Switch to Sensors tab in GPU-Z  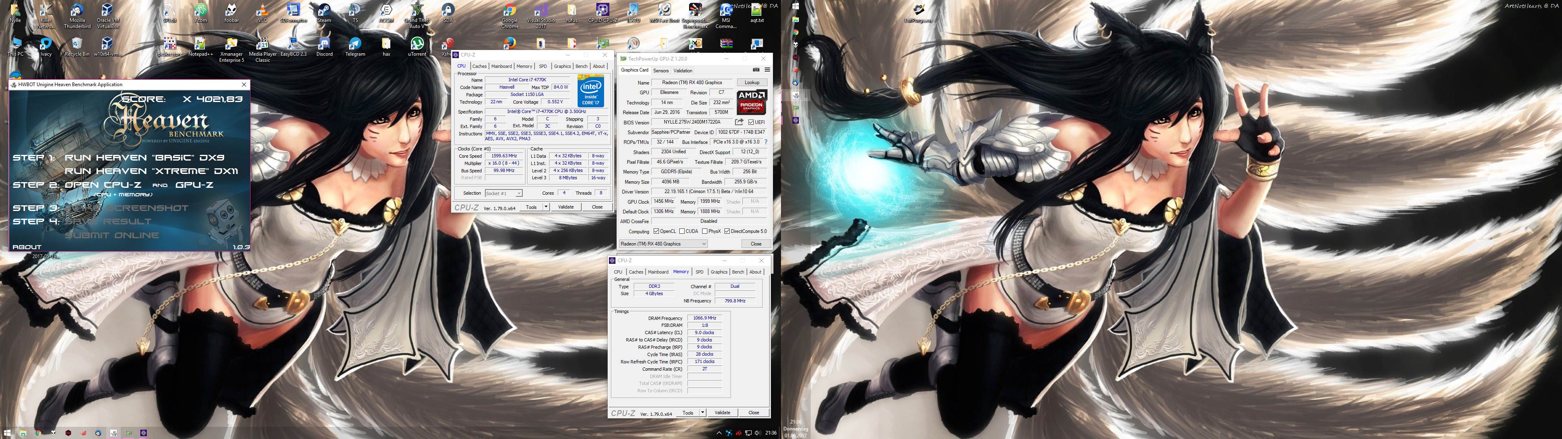point(661,70)
